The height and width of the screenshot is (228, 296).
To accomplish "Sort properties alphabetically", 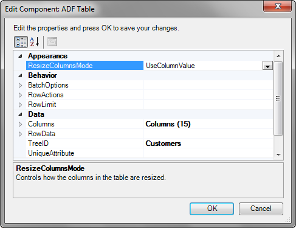I will [35, 42].
